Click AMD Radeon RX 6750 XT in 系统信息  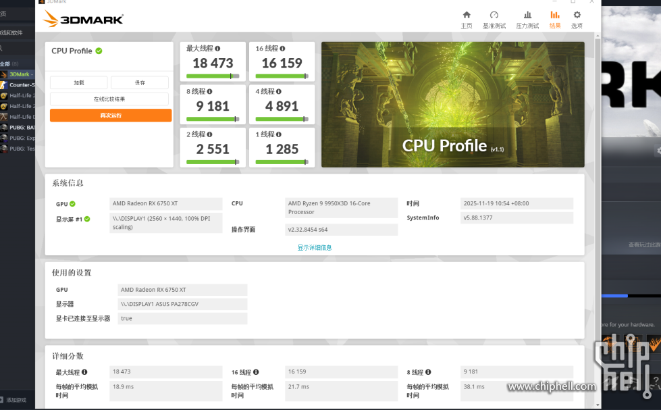point(165,204)
